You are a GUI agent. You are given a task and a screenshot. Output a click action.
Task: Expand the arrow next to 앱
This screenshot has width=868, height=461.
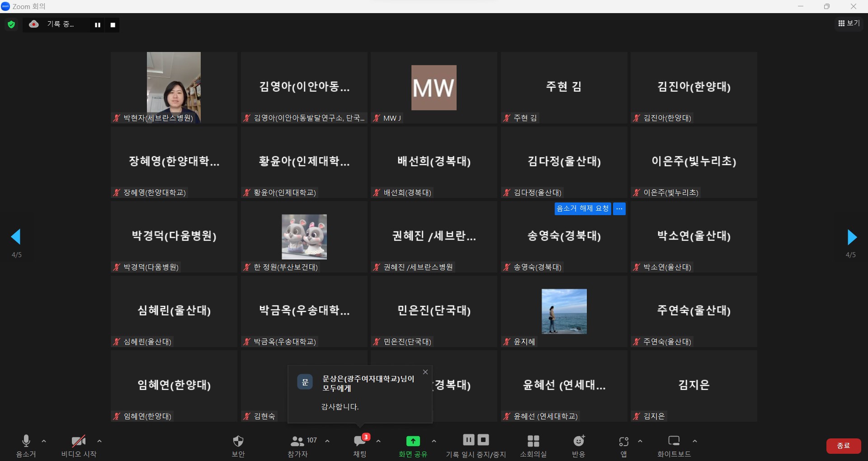click(x=640, y=441)
